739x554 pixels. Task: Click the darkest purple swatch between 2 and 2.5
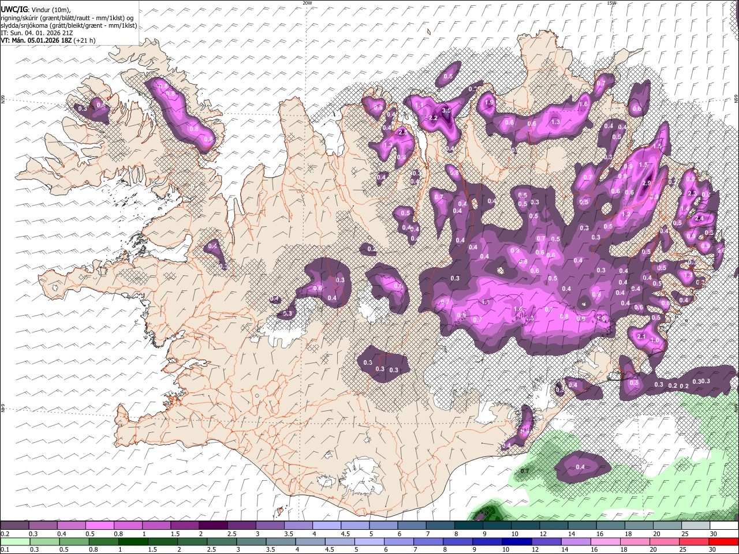212,526
